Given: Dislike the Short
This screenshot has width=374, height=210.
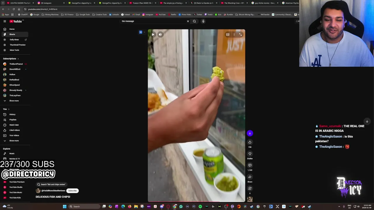Looking at the screenshot, I should 250,154.
